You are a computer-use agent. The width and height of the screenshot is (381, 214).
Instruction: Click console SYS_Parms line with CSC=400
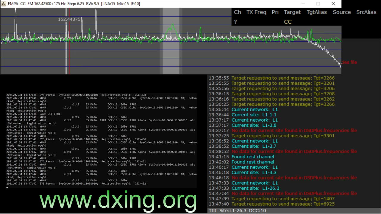click(76, 139)
